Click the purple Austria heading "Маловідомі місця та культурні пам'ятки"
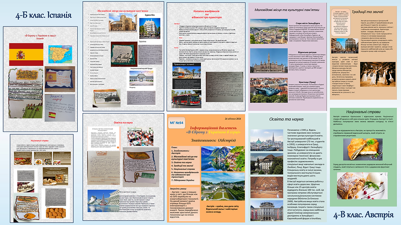Viewport: 401px width, 225px height. [287, 10]
